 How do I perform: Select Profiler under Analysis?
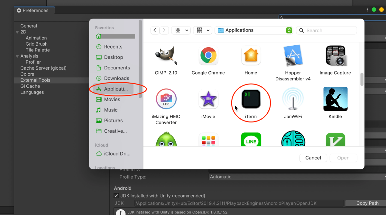point(33,62)
